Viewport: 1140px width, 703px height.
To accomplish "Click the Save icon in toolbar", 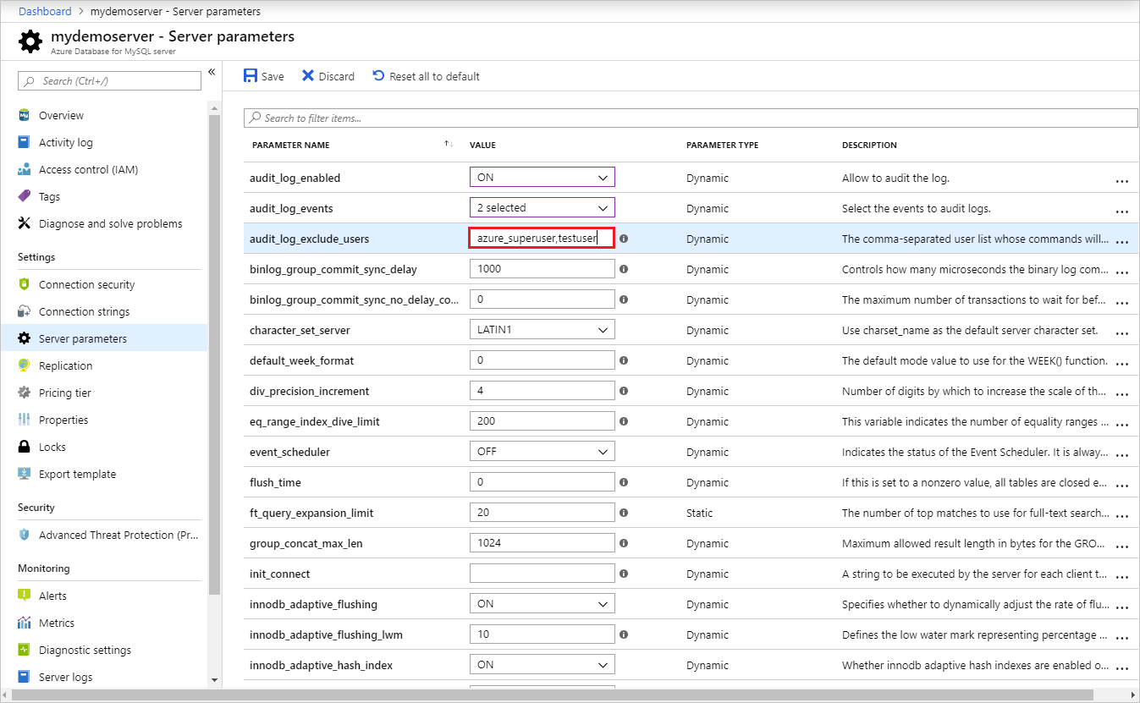I will [251, 76].
